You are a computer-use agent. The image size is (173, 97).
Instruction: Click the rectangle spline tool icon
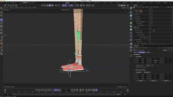[x=131, y=12]
